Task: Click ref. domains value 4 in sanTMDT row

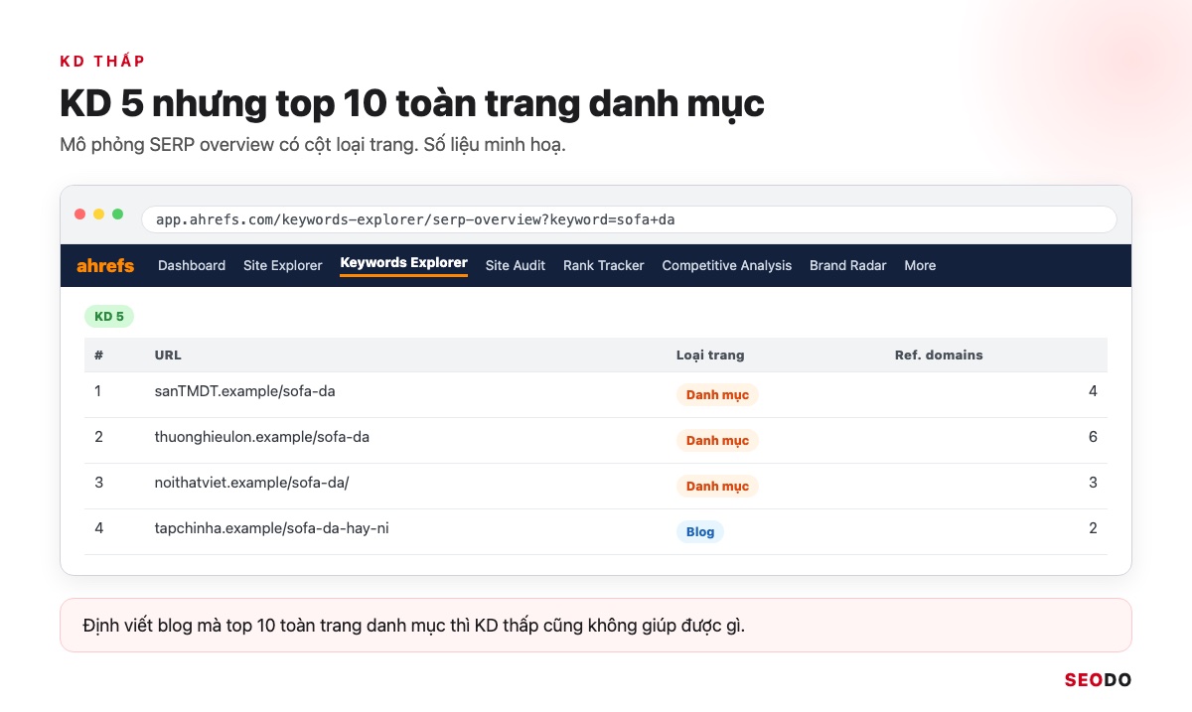Action: coord(1093,391)
